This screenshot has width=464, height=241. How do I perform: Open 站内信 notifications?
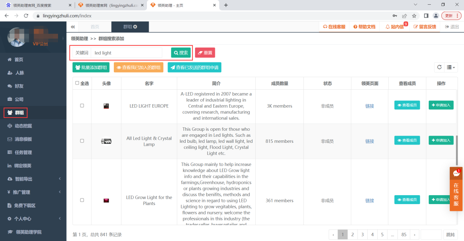pyautogui.click(x=394, y=27)
